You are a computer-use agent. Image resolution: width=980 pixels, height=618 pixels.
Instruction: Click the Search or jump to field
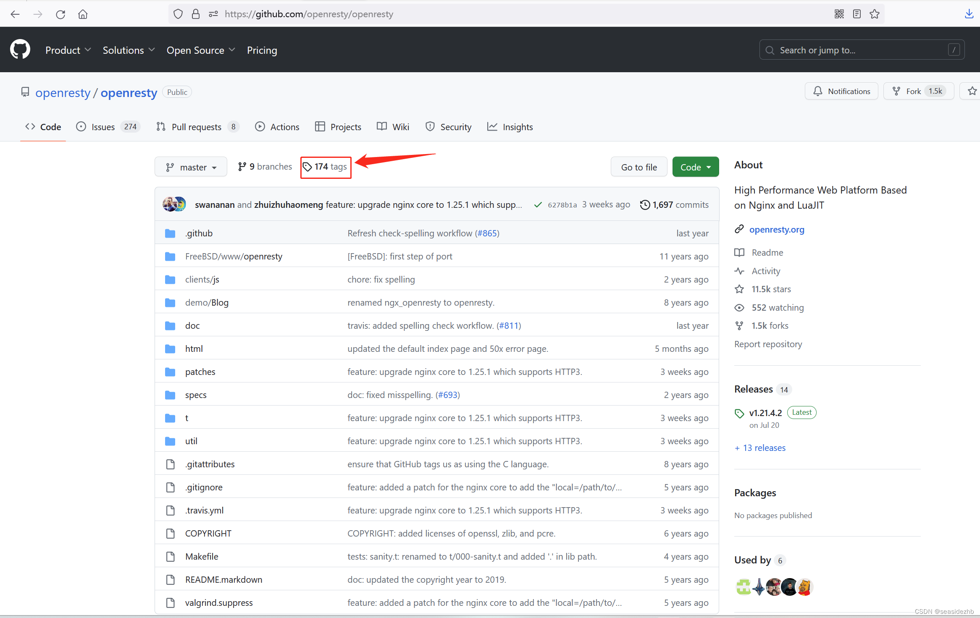[862, 50]
